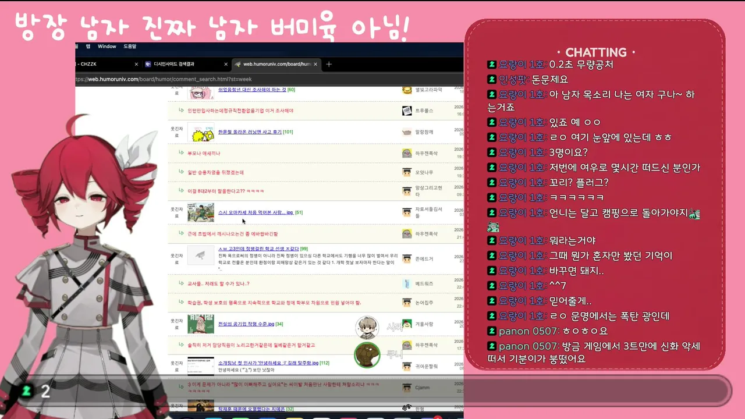This screenshot has height=419, width=745.
Task: Click chat badge beside 0.2초 무량공처 message
Action: point(492,65)
